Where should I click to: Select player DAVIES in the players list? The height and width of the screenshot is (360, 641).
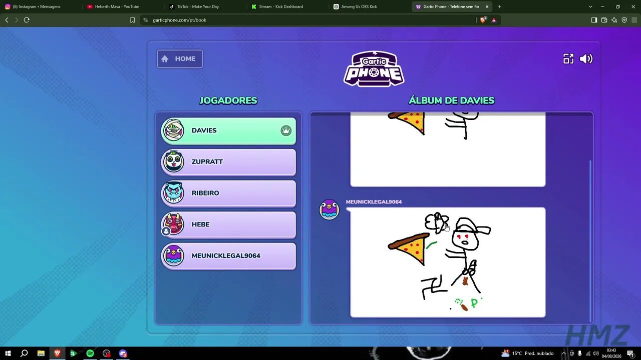coord(228,130)
